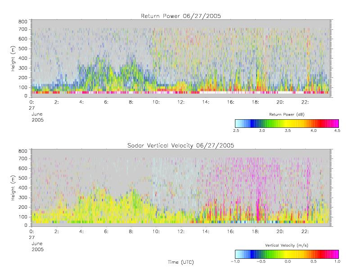The height and width of the screenshot is (275, 356).
Task: Click the 4.0 tick on Return Power colorbar
Action: [x=314, y=131]
